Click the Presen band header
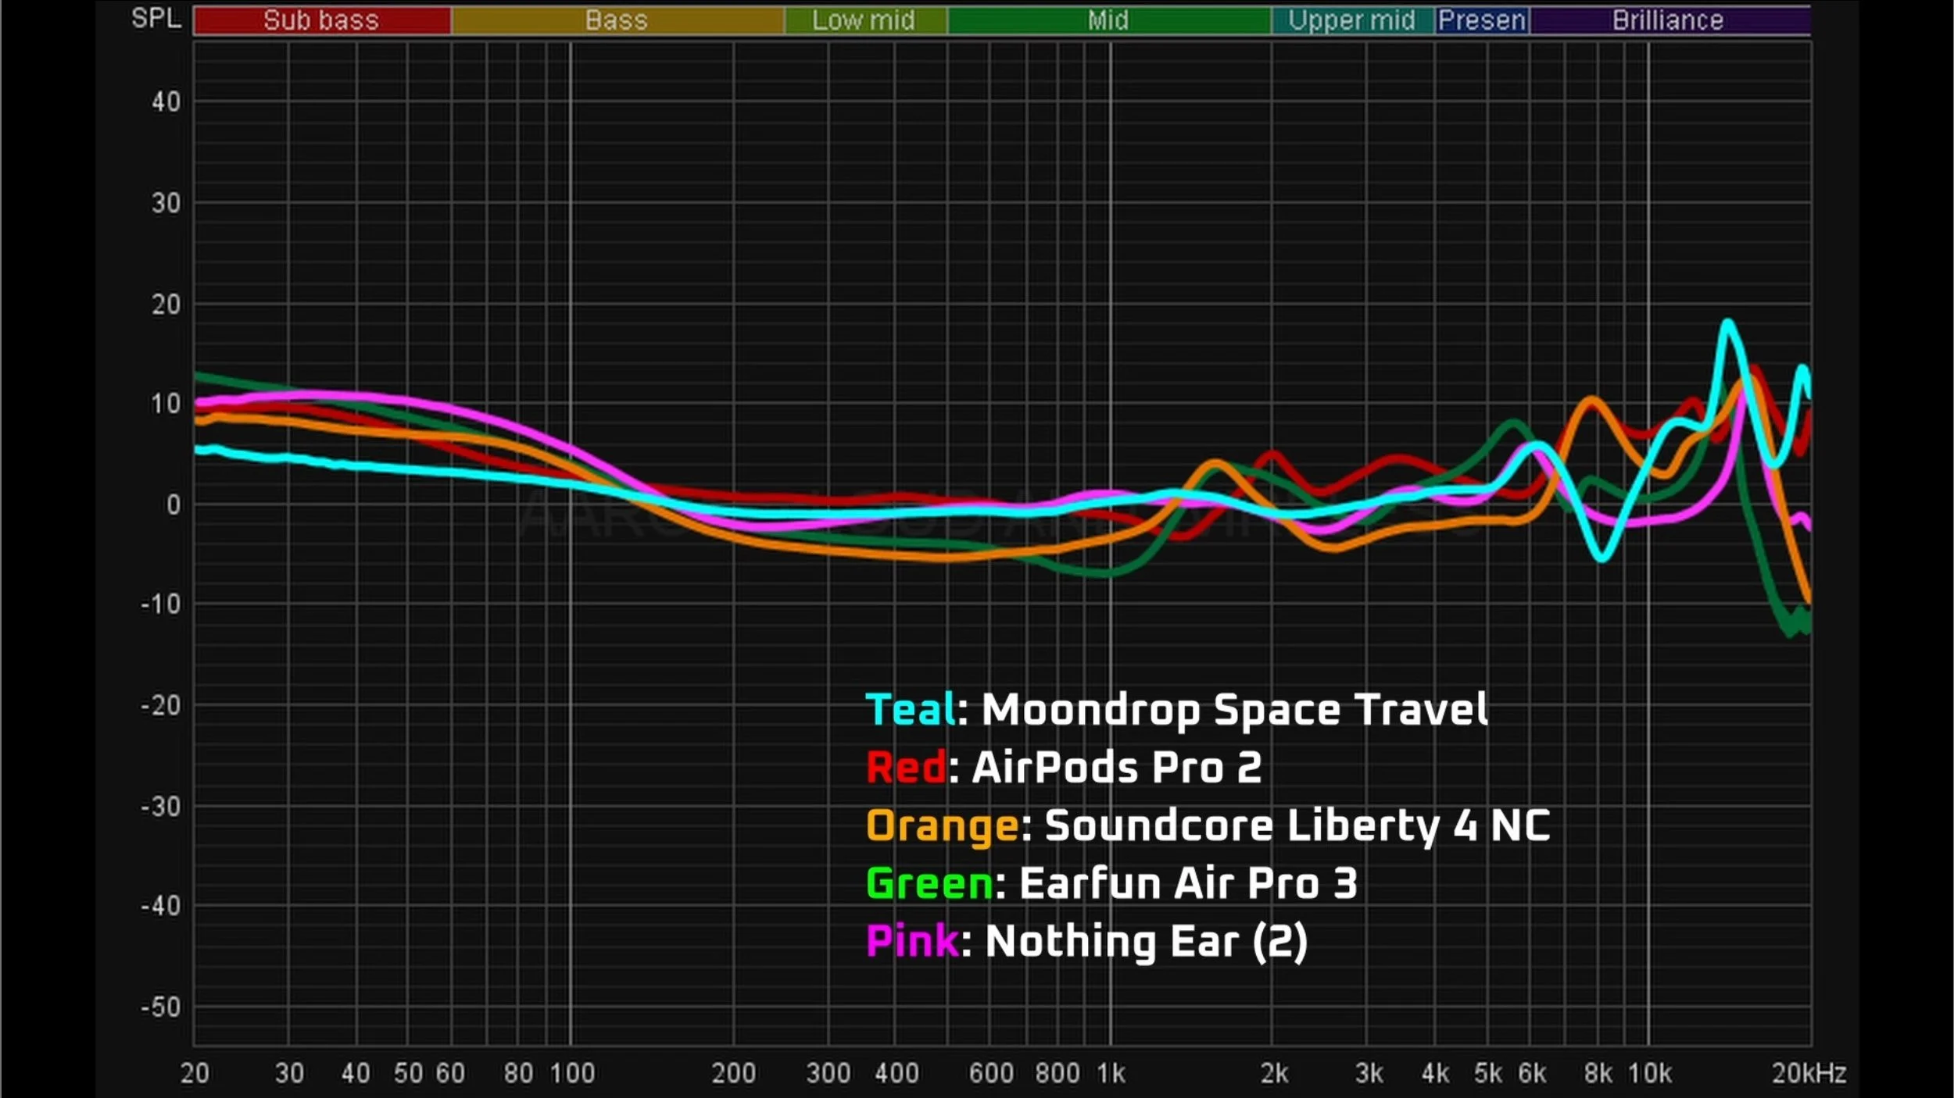This screenshot has height=1098, width=1954. (1482, 20)
